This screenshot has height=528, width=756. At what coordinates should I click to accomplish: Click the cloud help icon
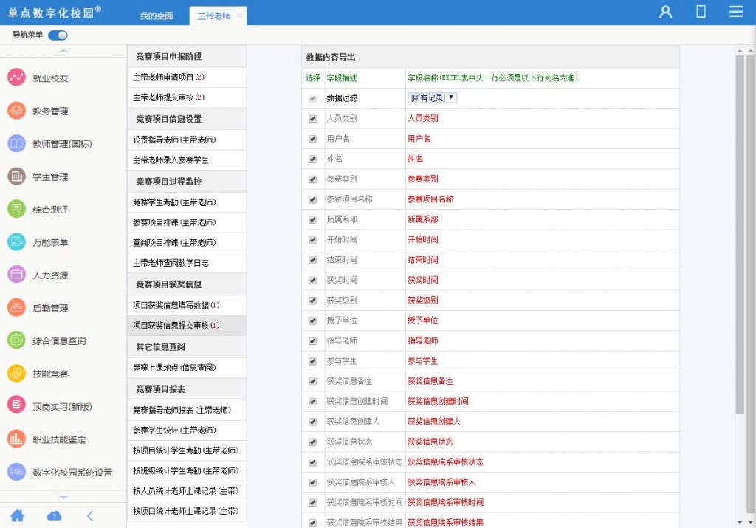point(54,516)
